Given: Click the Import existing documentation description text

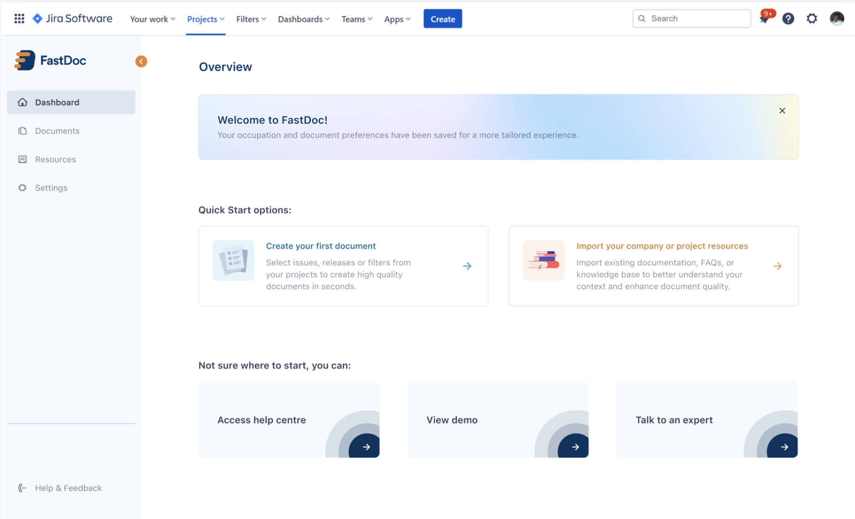Looking at the screenshot, I should coord(659,274).
